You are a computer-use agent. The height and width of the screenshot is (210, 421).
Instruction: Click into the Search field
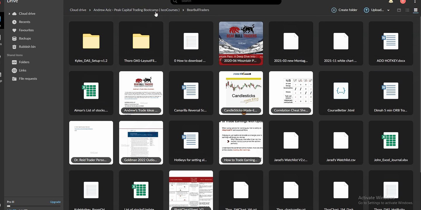pos(226,1)
